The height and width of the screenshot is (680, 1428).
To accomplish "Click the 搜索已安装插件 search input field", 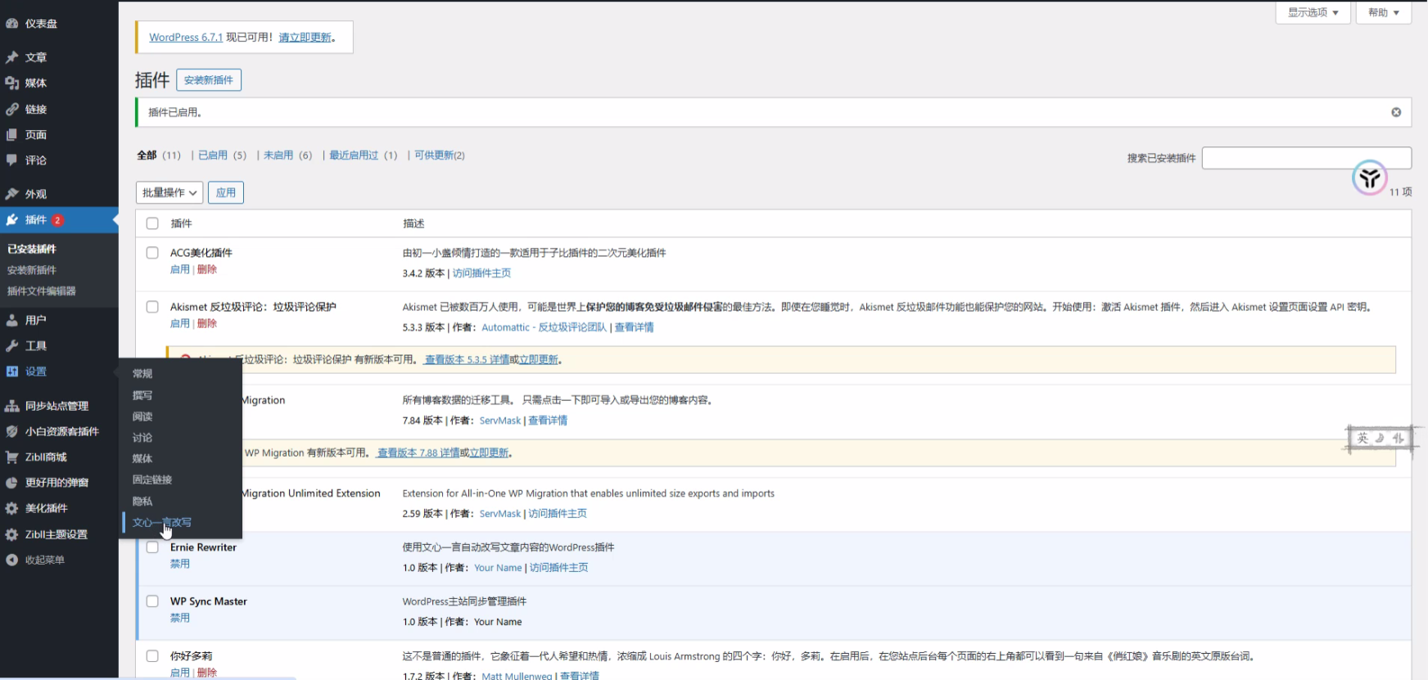I will pos(1307,158).
